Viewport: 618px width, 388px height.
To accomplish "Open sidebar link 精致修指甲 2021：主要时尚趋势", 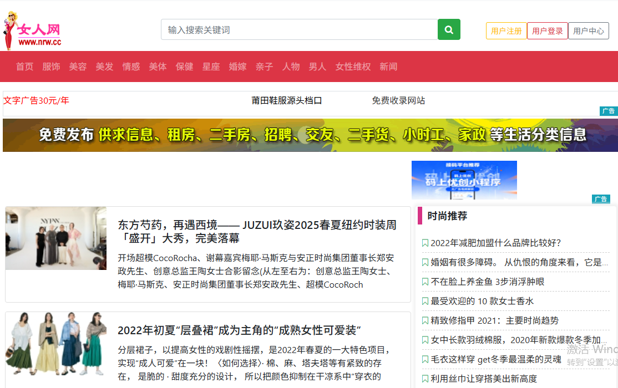I will click(x=495, y=320).
